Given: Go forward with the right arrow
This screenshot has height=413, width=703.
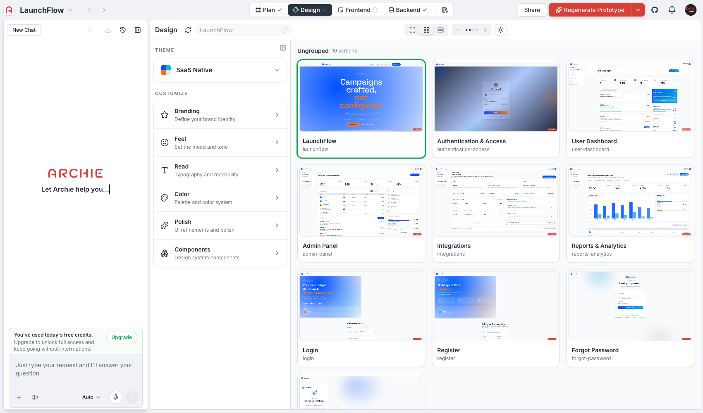Looking at the screenshot, I should tap(104, 10).
